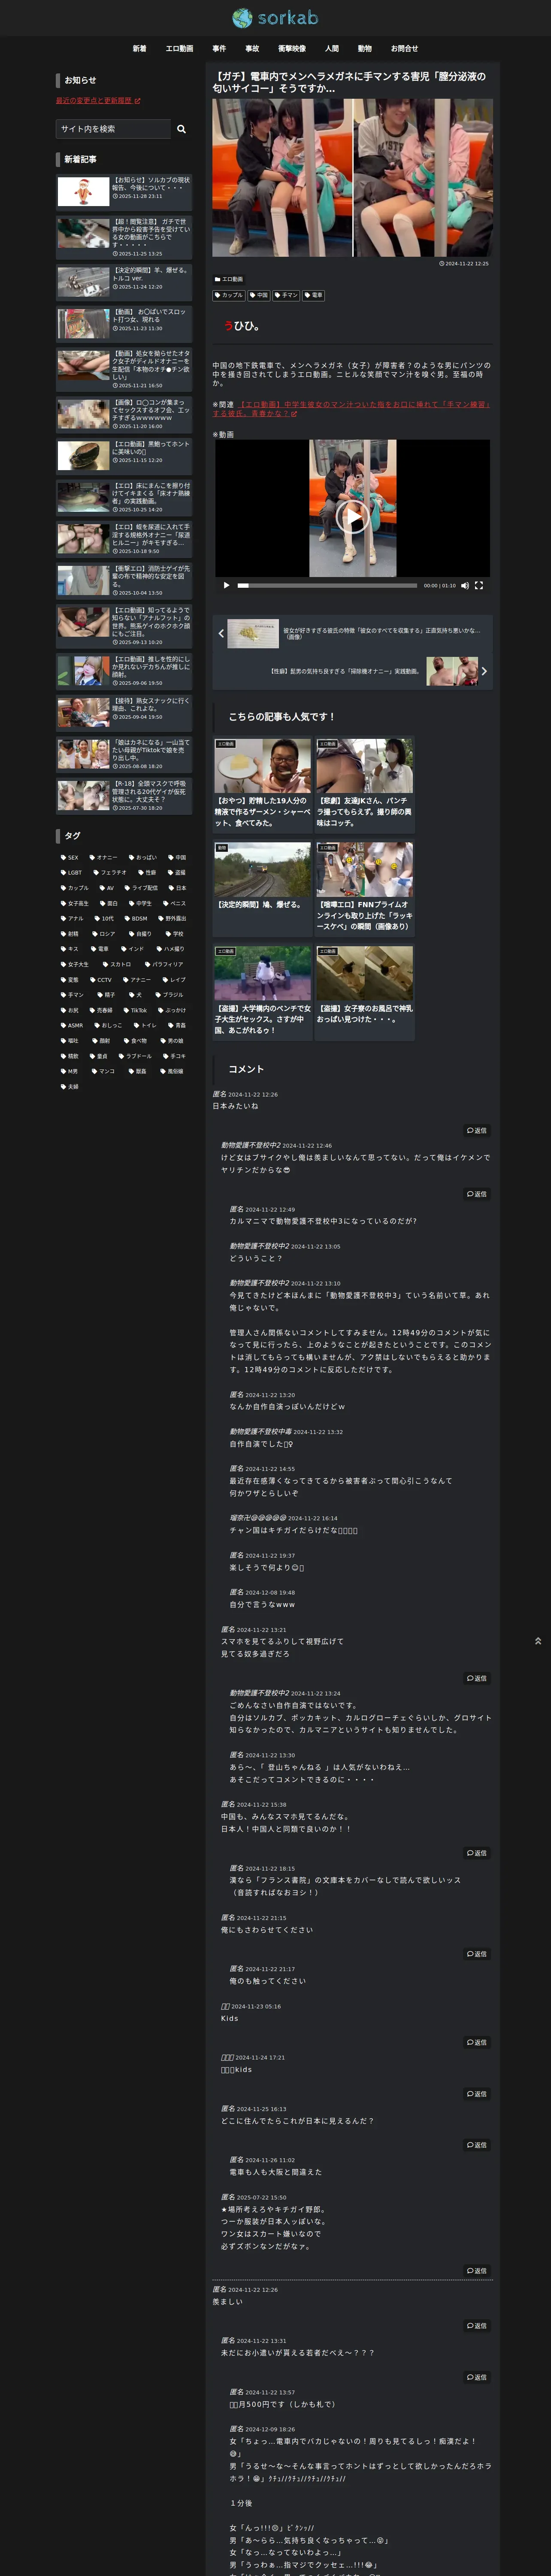
Task: Open the 事故 menu item
Action: pyautogui.click(x=252, y=48)
